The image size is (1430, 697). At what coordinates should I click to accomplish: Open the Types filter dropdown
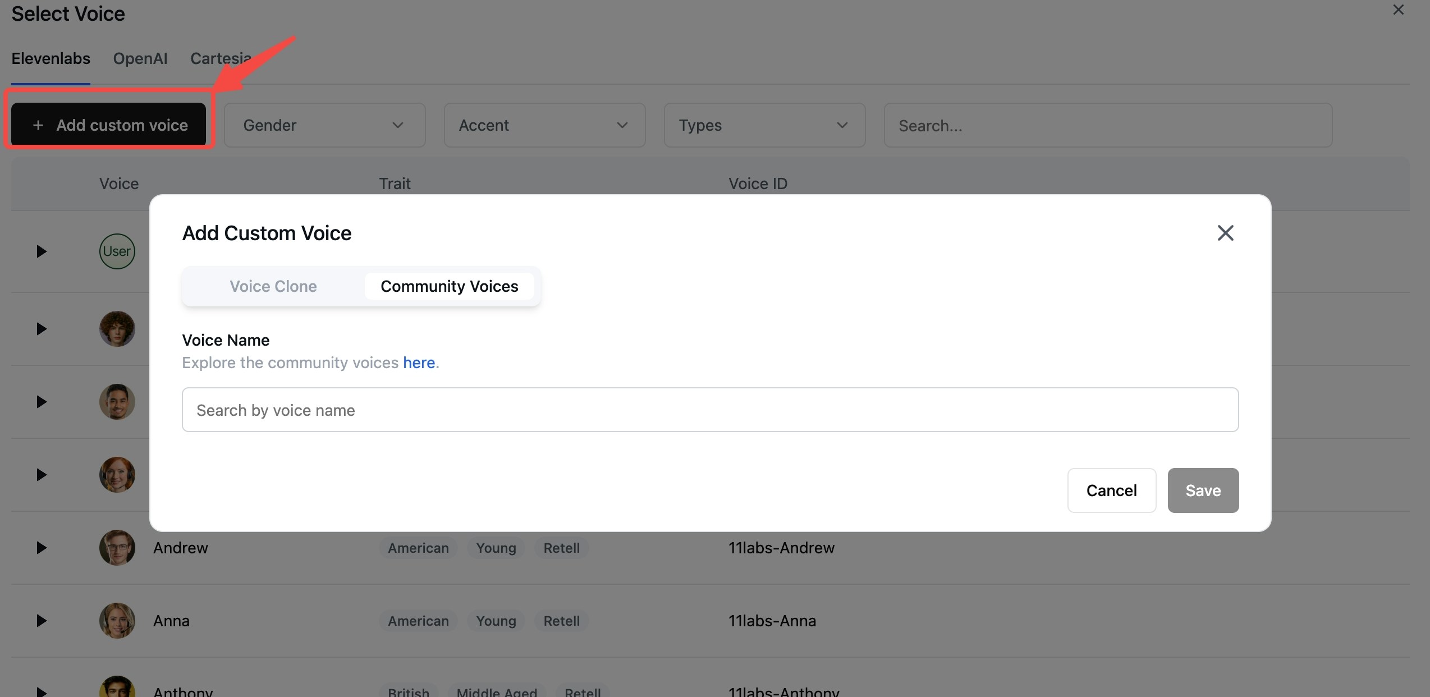[x=764, y=125]
